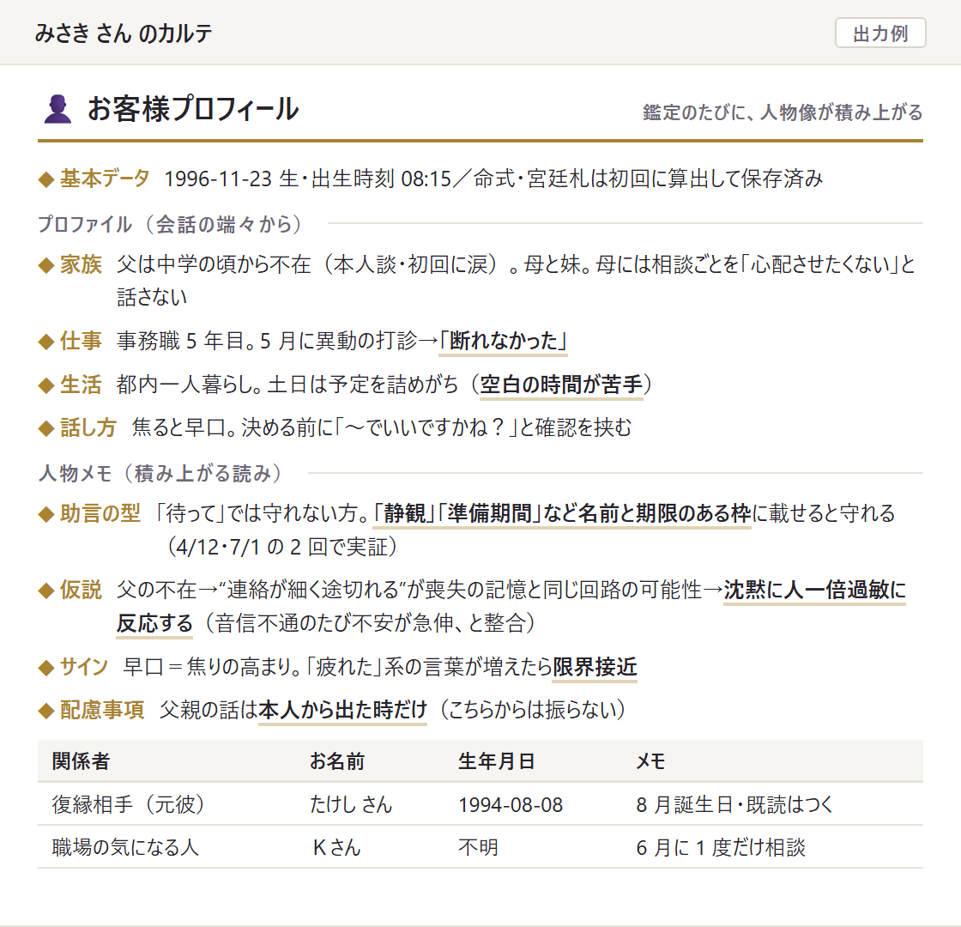Click the 助言の型 label
This screenshot has width=961, height=927.
(x=100, y=513)
